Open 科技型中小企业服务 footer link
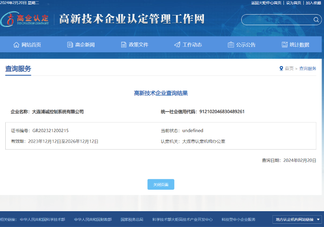324x227 pixels. (x=238, y=219)
